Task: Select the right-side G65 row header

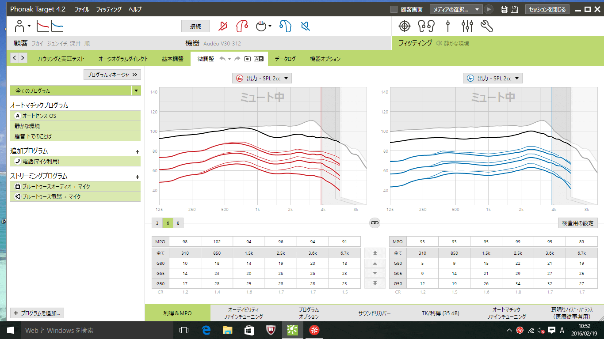Action: (x=160, y=274)
